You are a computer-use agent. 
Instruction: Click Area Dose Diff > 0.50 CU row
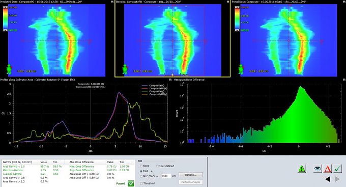pos(92,174)
